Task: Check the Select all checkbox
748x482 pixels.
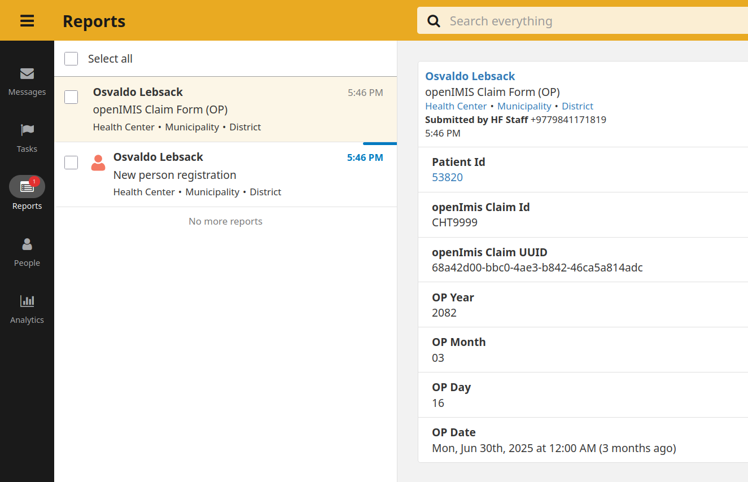Action: click(71, 59)
